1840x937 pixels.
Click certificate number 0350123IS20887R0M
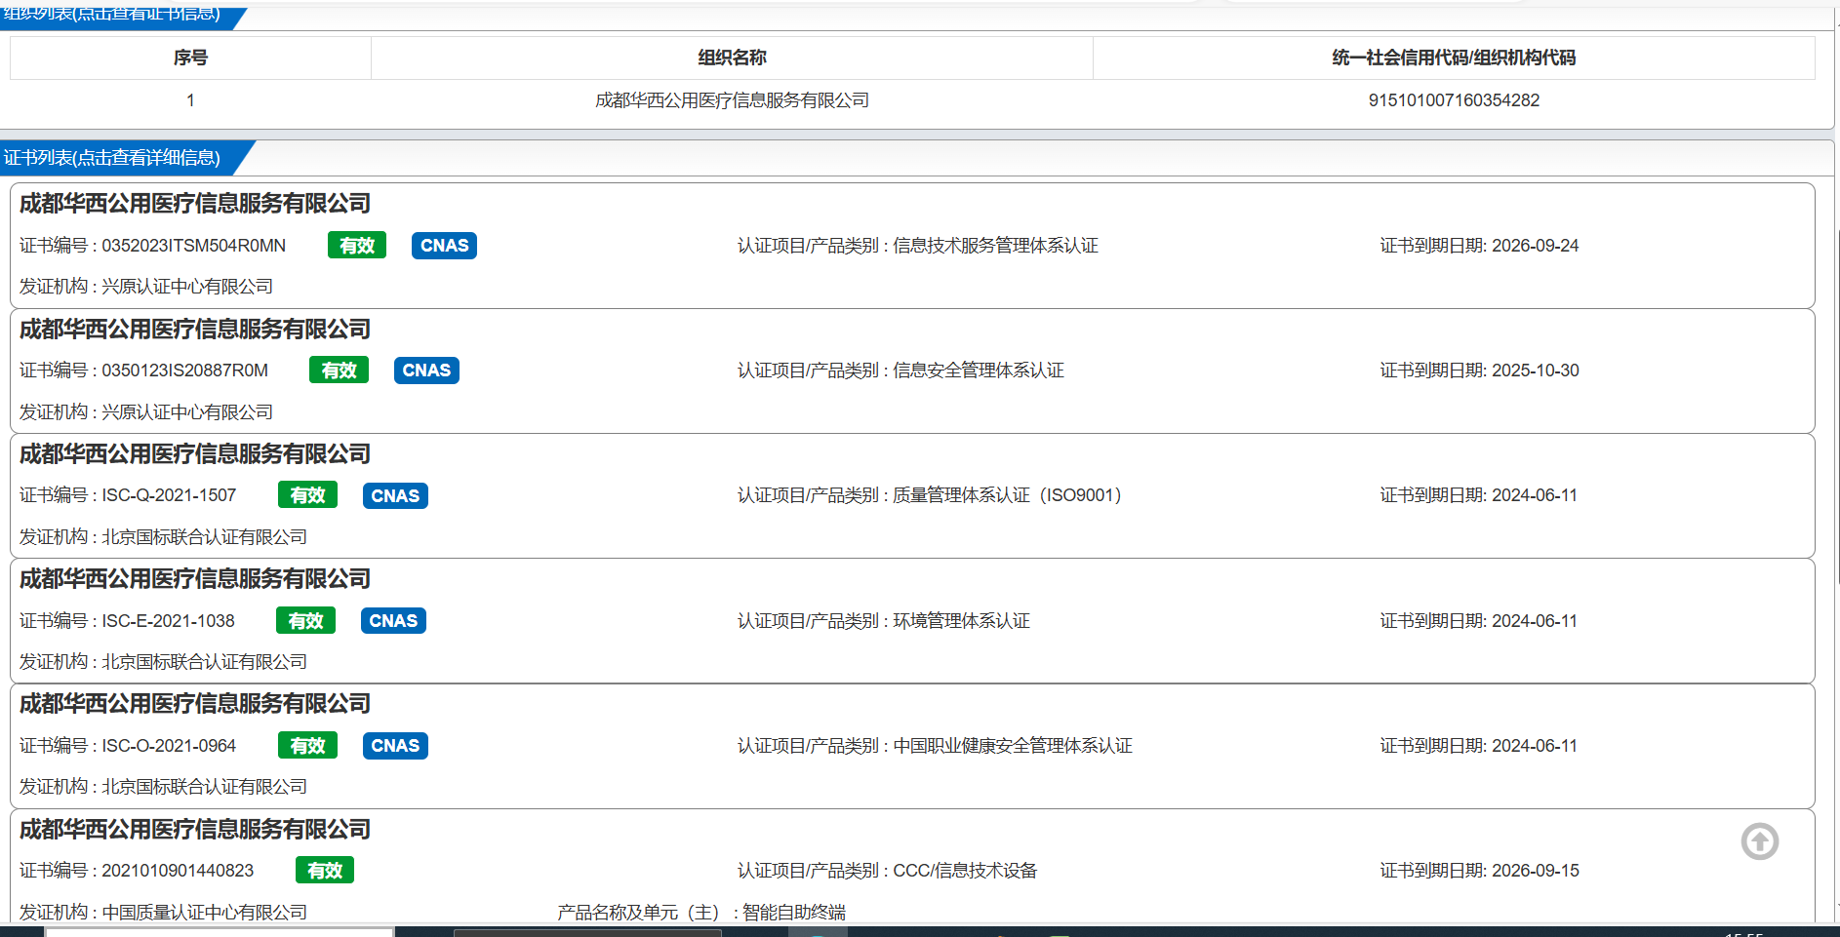185,371
